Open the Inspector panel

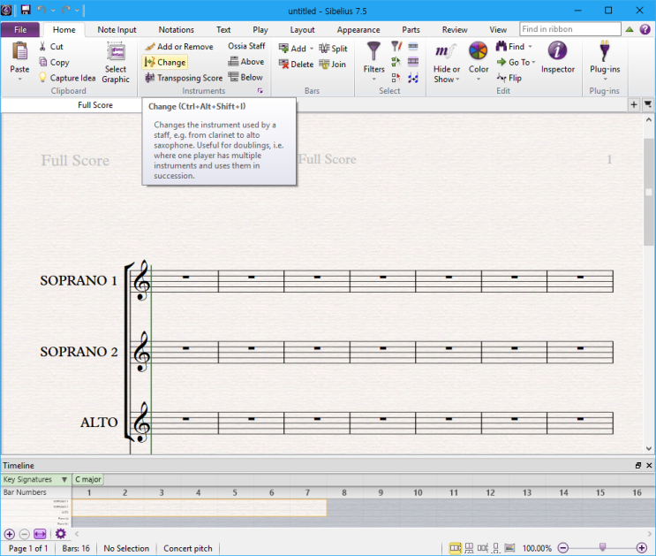pyautogui.click(x=558, y=57)
